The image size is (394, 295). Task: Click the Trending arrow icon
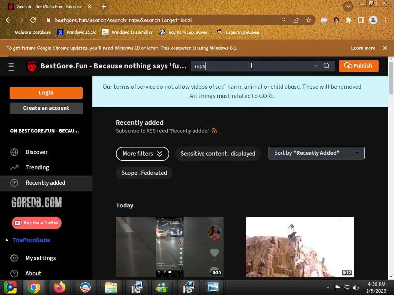[x=14, y=167]
